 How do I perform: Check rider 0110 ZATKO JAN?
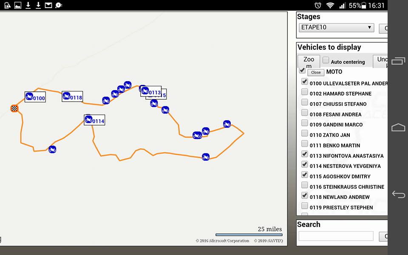(305, 133)
